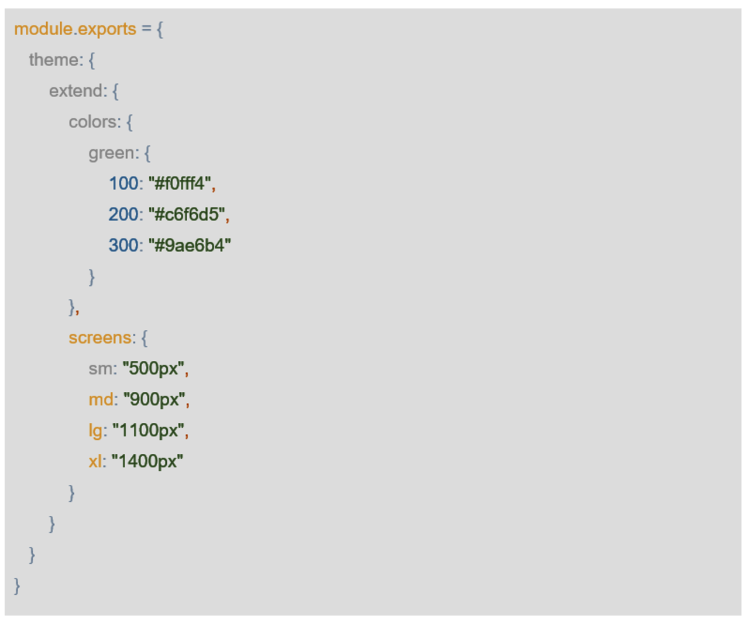Viewport: 749px width, 624px height.
Task: Click the module.exports text
Action: tap(75, 29)
